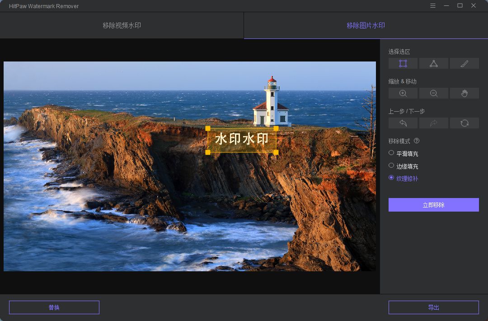The image size is (488, 321).
Task: Minimize the HitPaw window
Action: tap(446, 5)
